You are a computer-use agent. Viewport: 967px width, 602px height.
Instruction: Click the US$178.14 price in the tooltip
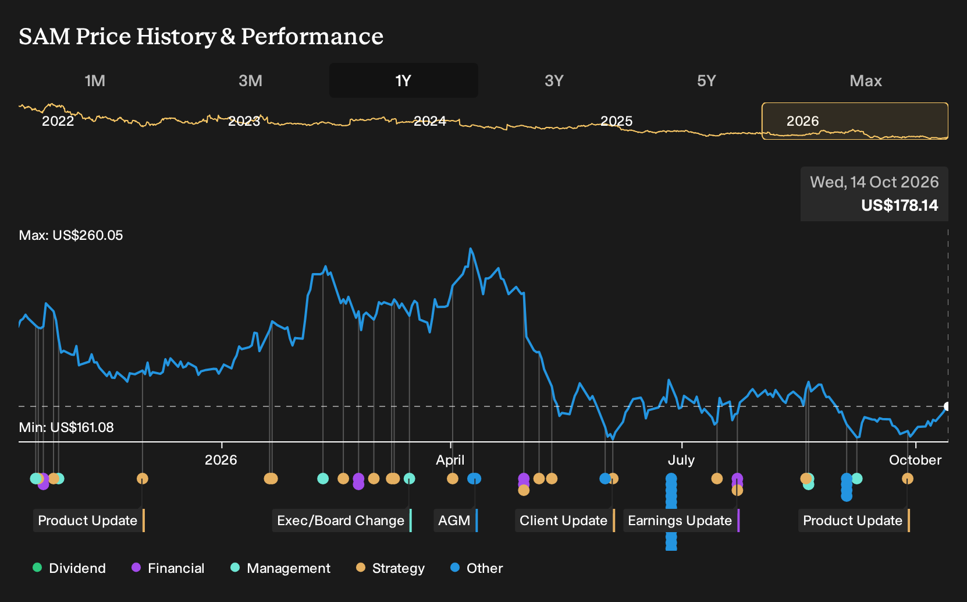900,206
